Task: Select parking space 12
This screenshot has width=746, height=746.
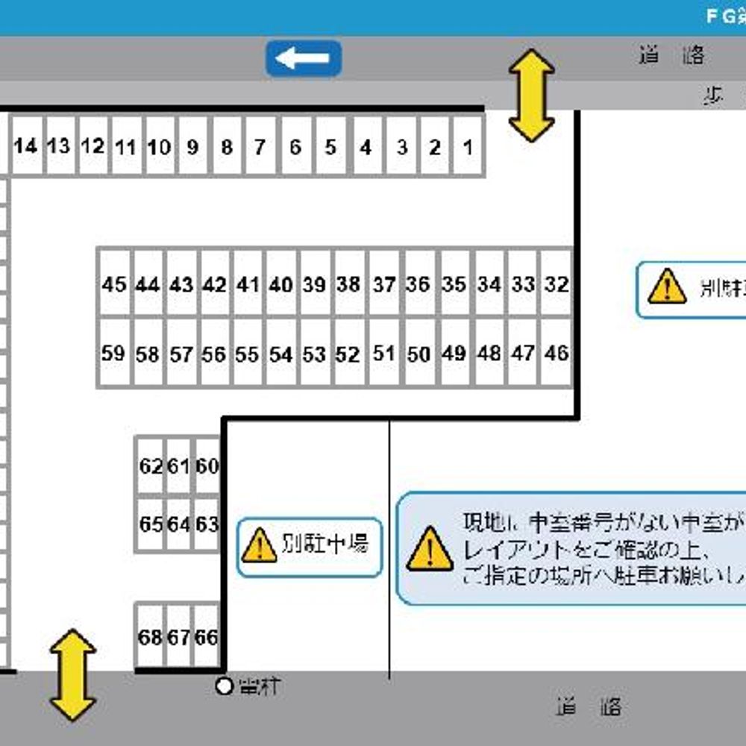Action: 93,146
